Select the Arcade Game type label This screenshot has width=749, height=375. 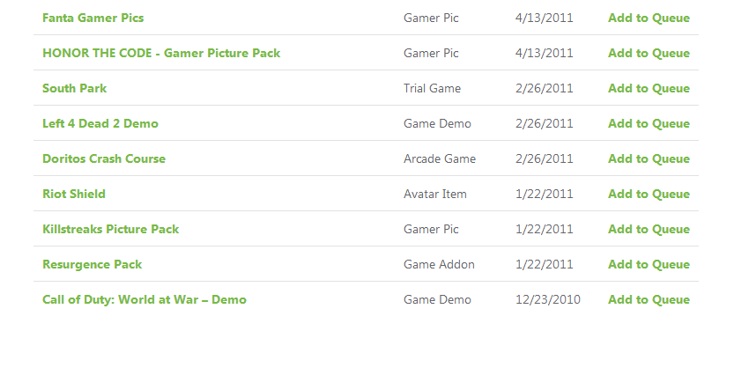(440, 158)
